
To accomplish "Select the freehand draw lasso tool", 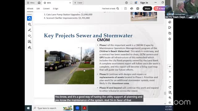I will point(29,36).
